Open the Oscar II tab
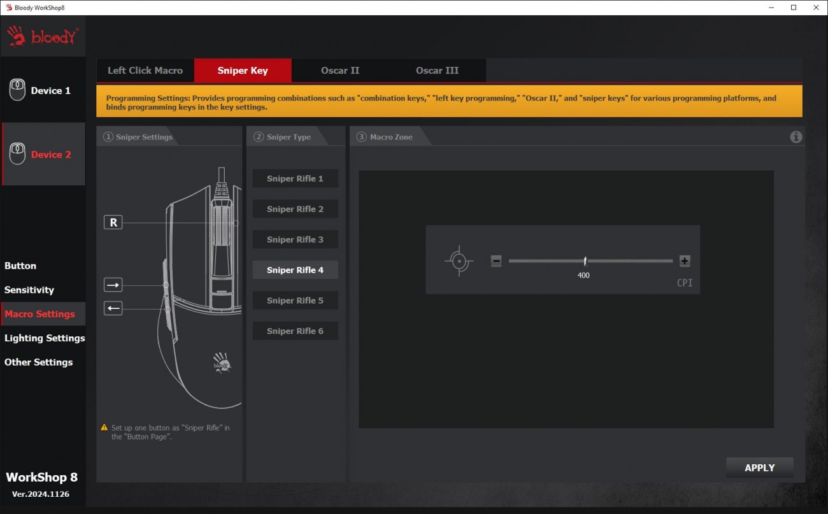828x514 pixels. pyautogui.click(x=340, y=71)
